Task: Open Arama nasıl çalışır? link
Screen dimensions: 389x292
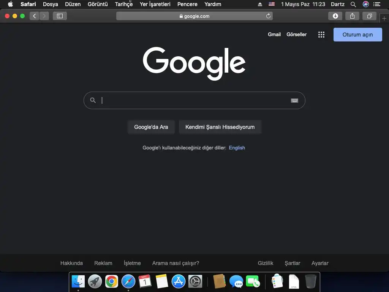Action: 176,263
